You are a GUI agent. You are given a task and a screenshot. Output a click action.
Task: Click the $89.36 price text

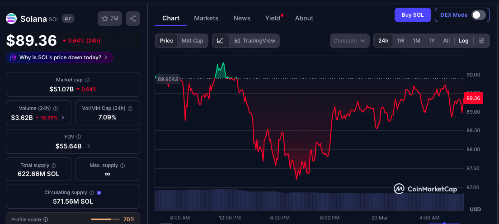(32, 40)
